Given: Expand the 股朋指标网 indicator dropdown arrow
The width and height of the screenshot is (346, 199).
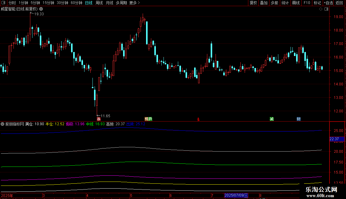Looking at the screenshot, I should coord(2,124).
